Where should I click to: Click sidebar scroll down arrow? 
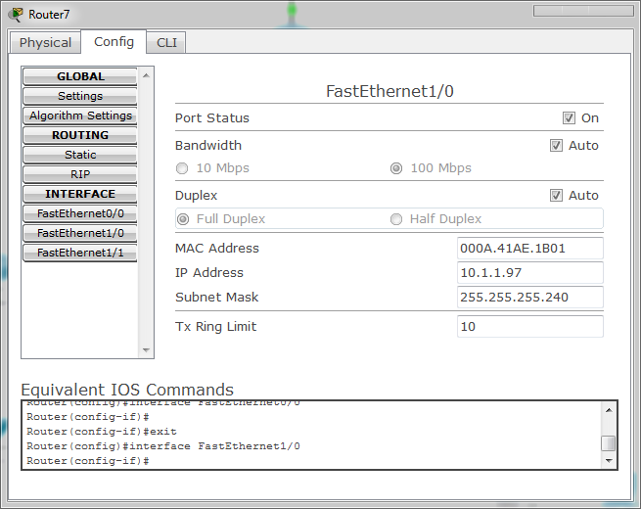click(146, 350)
